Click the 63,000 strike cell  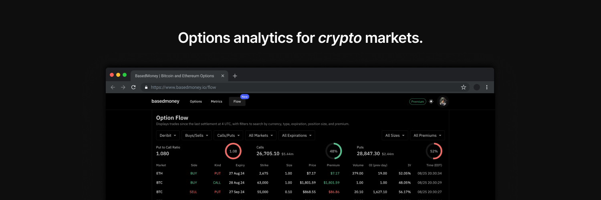262,182
